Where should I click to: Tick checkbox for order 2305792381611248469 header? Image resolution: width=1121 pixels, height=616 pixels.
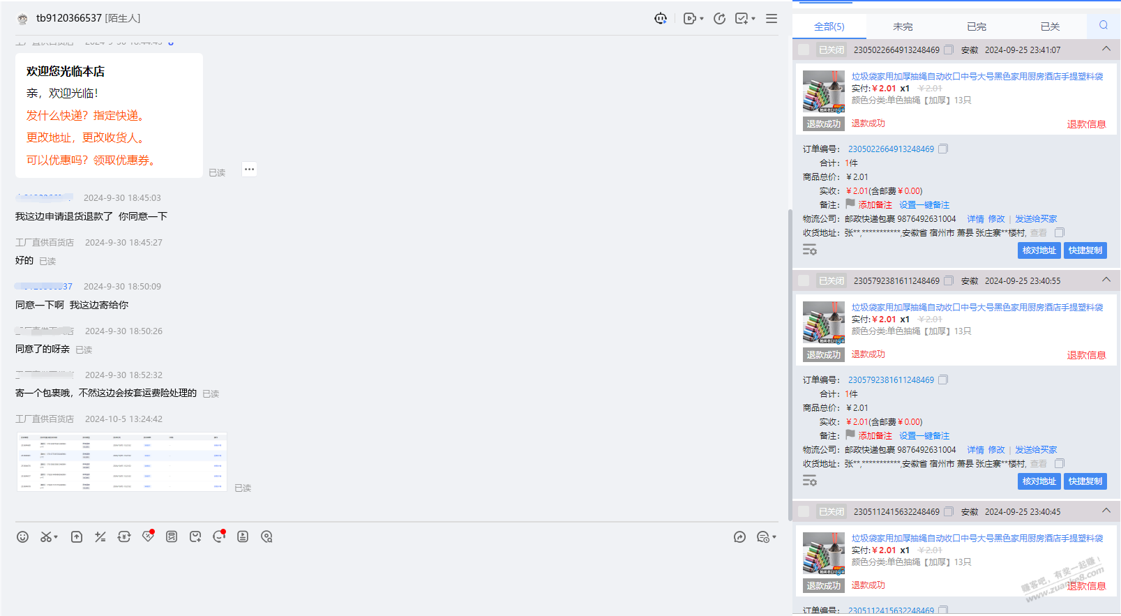[x=804, y=280]
